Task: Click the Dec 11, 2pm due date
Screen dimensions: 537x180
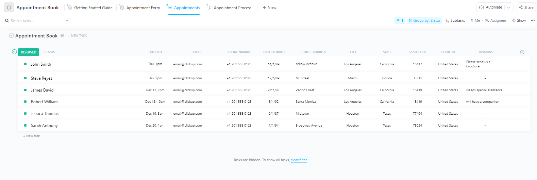Action: tap(155, 90)
